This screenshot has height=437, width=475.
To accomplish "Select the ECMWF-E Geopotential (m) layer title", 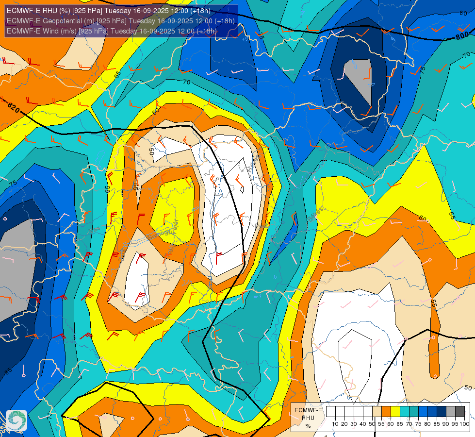I will coord(120,21).
